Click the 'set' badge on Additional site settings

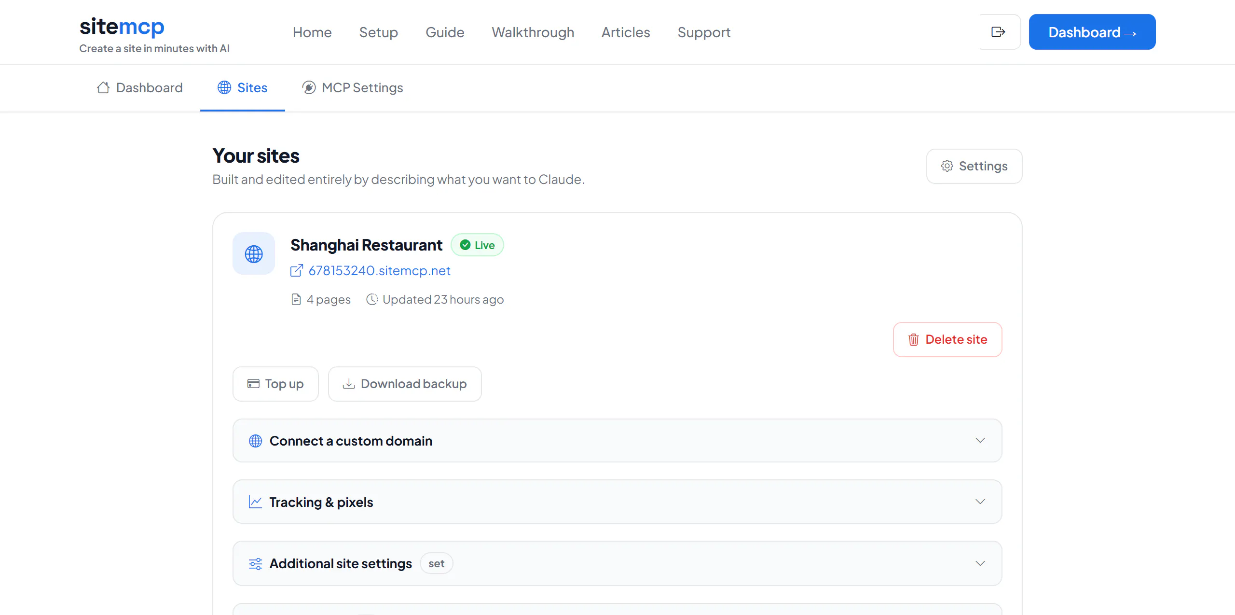click(x=437, y=564)
